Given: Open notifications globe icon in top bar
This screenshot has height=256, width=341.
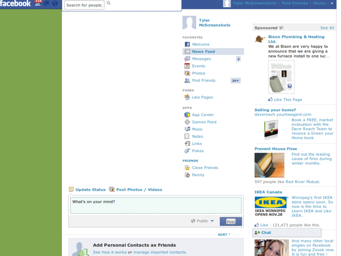Looking at the screenshot, I should click(x=55, y=3).
